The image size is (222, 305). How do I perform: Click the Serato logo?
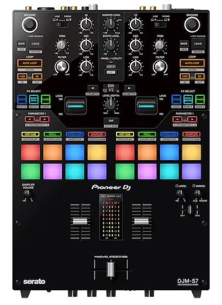pos(34,281)
